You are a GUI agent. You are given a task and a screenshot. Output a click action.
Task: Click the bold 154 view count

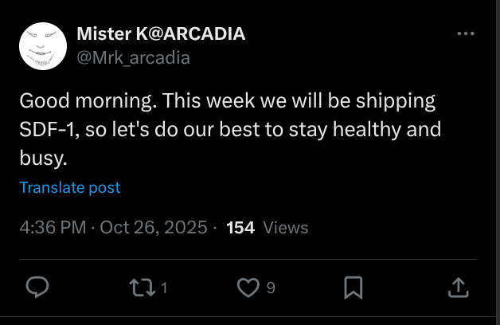(240, 228)
